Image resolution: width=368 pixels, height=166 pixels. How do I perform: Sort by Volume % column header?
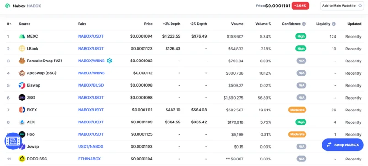click(263, 24)
